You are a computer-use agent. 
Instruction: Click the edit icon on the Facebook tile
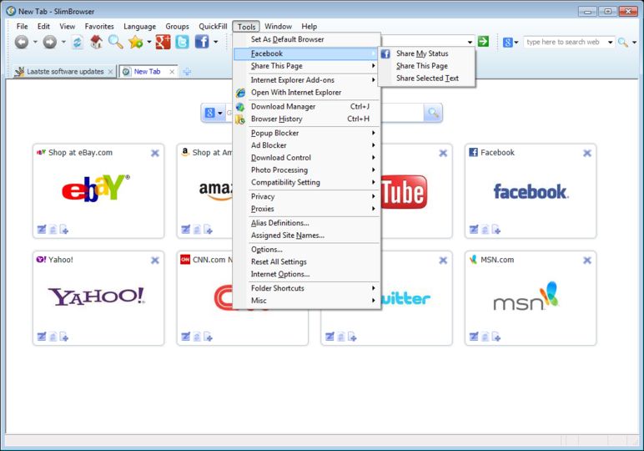coord(474,230)
